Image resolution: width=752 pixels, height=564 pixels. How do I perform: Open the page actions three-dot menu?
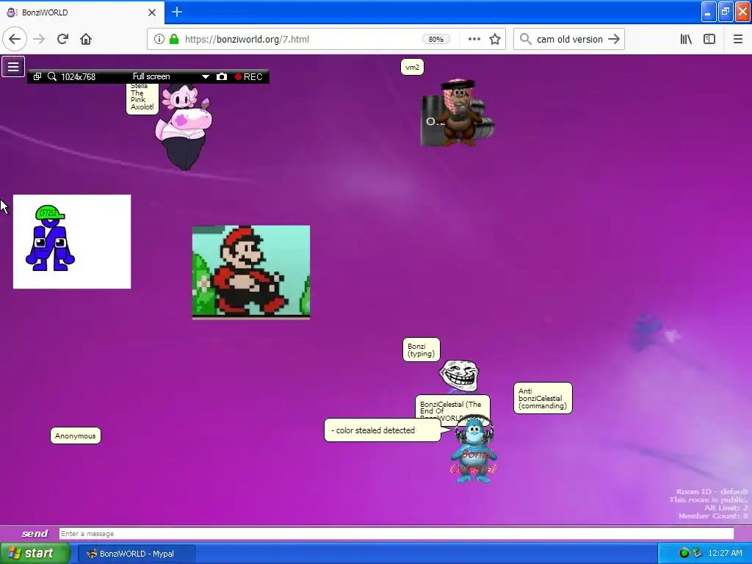[474, 39]
